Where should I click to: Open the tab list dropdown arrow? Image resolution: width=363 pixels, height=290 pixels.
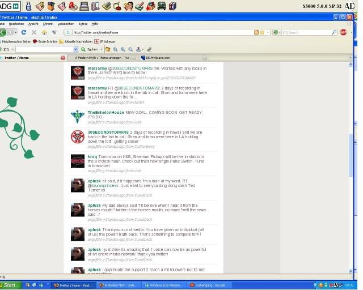point(351,58)
